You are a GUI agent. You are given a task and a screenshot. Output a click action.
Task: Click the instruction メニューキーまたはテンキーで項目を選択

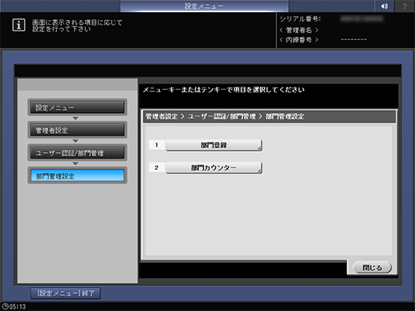point(223,90)
